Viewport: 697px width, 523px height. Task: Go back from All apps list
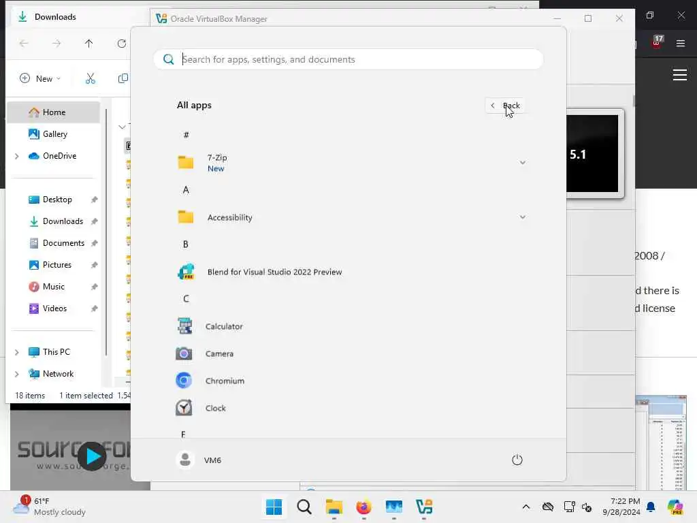pos(505,106)
